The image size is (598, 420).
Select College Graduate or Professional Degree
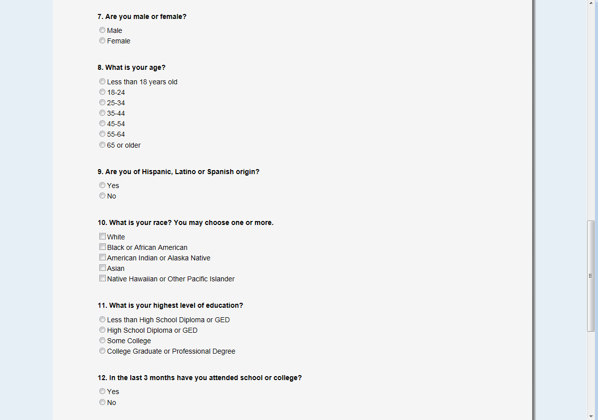coord(102,351)
